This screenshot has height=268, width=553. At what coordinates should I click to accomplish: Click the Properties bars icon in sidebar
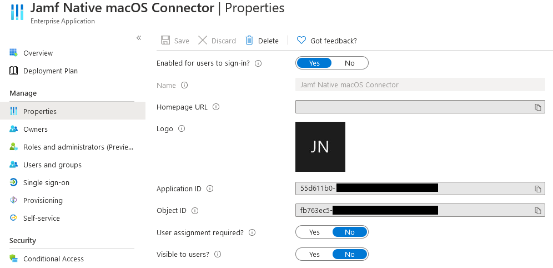(13, 111)
